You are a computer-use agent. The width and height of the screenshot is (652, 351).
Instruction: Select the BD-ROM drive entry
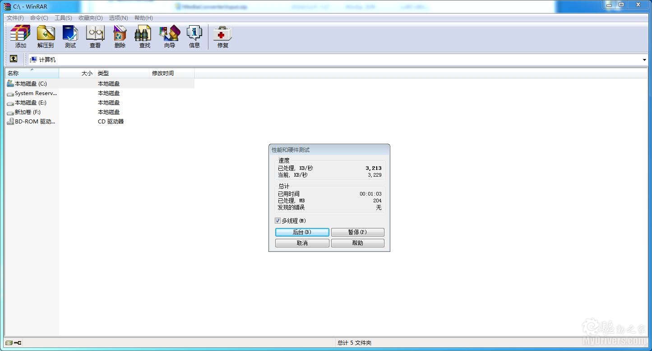pyautogui.click(x=34, y=122)
